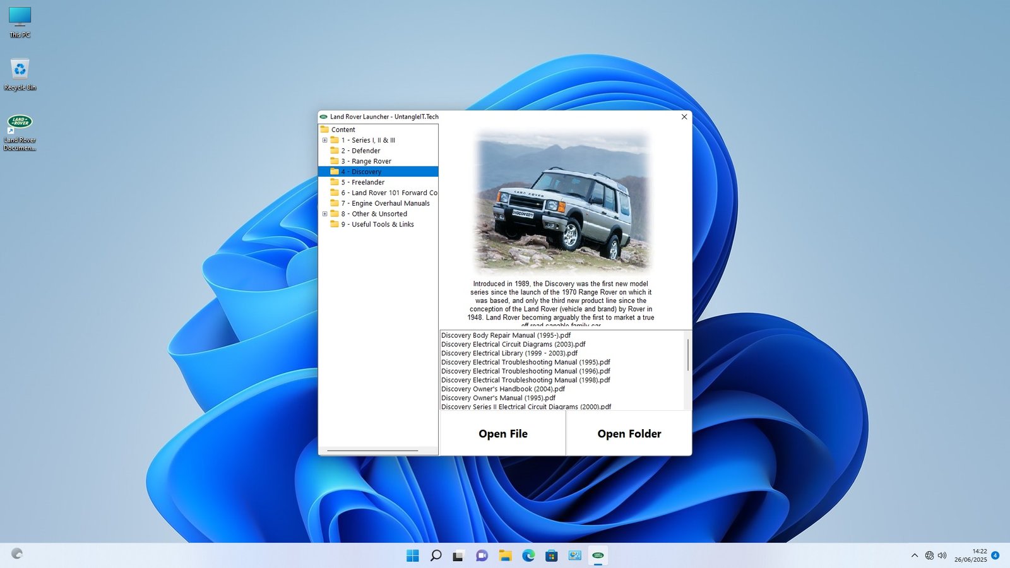Show hidden system tray icons
This screenshot has height=568, width=1010.
pyautogui.click(x=914, y=555)
